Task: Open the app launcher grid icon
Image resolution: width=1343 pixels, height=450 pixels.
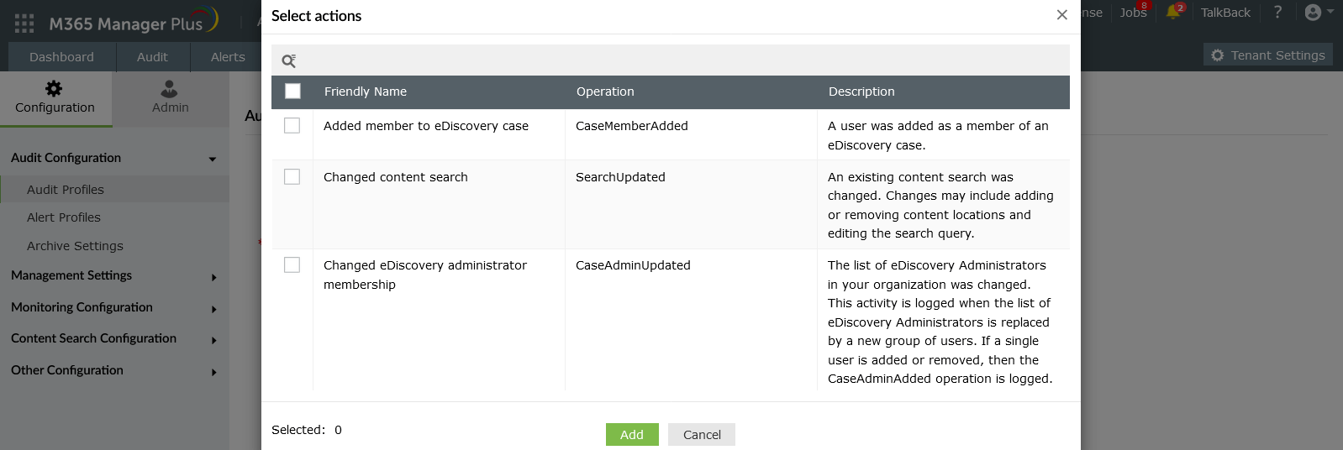Action: pos(24,24)
